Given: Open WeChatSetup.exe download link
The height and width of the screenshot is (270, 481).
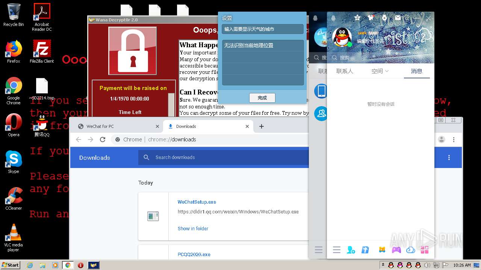Looking at the screenshot, I should coord(197,202).
